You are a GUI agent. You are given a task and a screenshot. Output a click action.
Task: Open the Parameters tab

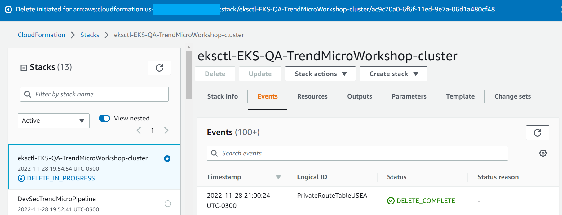[409, 96]
